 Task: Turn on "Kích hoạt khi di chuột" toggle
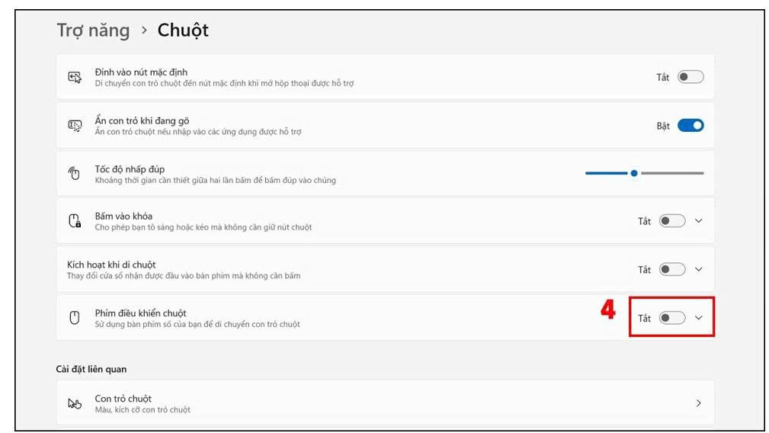click(672, 269)
